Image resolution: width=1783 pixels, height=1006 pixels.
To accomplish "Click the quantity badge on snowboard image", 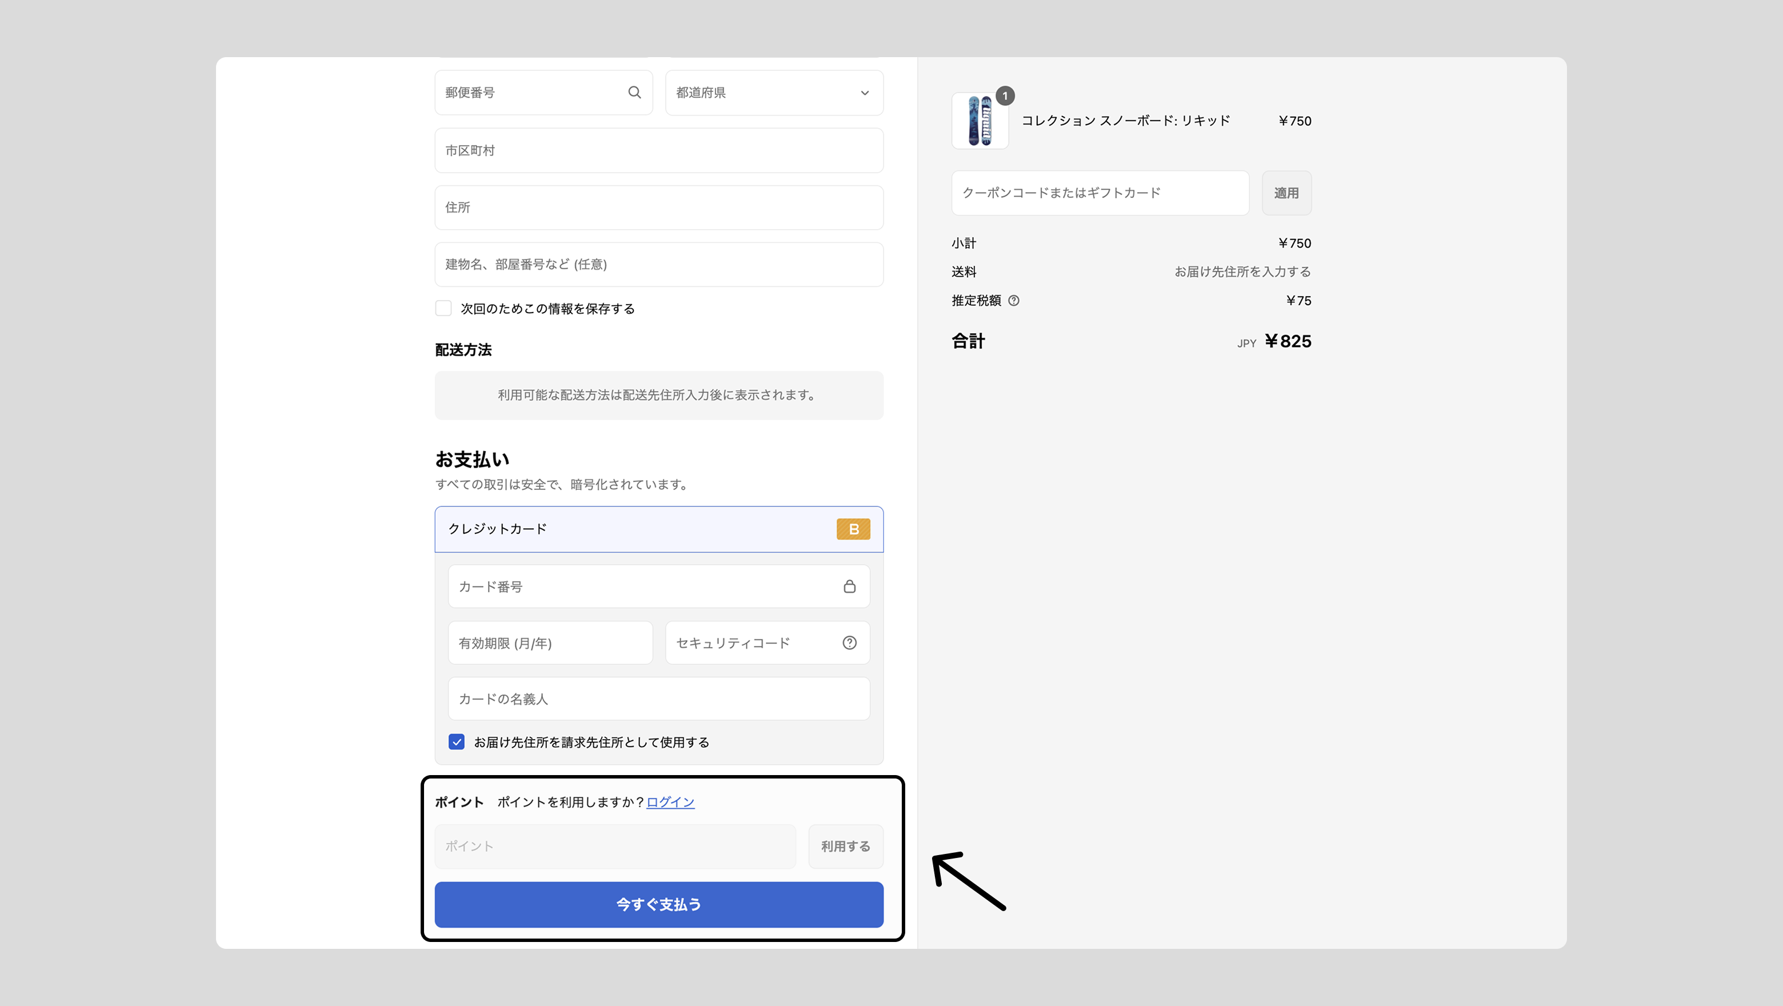I will click(x=1005, y=96).
